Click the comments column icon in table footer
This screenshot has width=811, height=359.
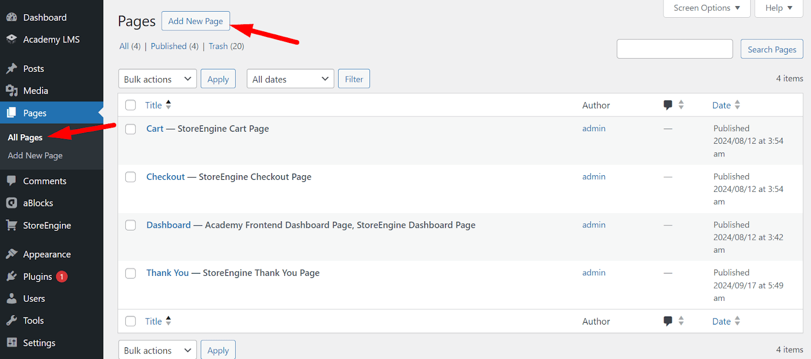point(668,321)
